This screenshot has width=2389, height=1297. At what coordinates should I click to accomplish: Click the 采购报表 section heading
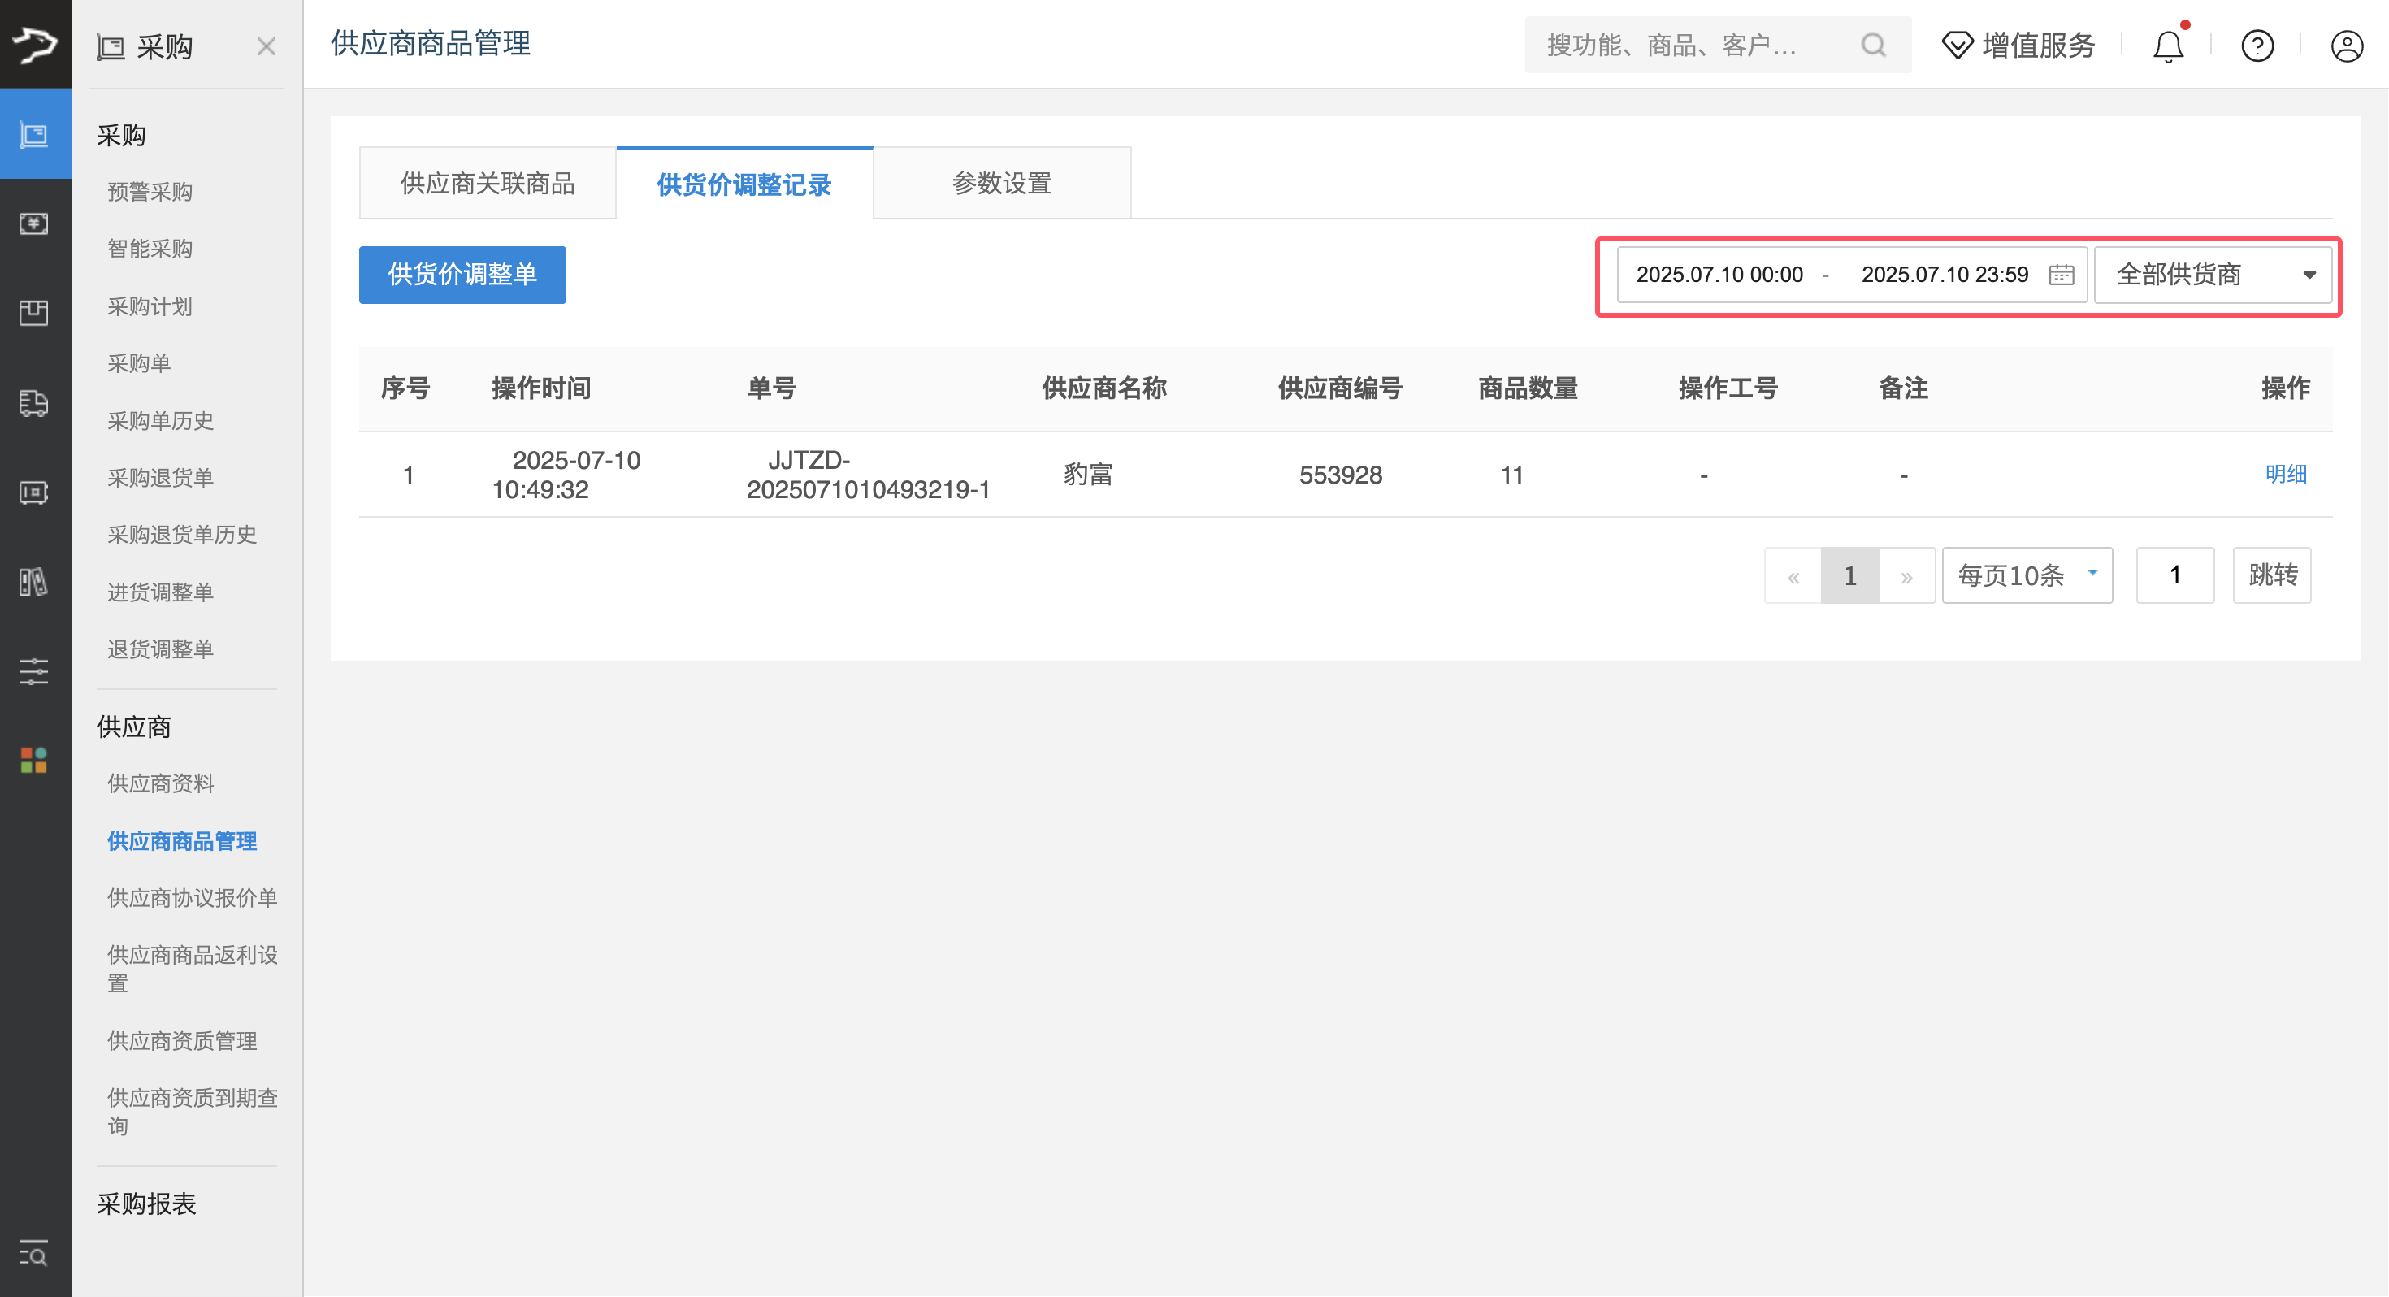(x=146, y=1204)
